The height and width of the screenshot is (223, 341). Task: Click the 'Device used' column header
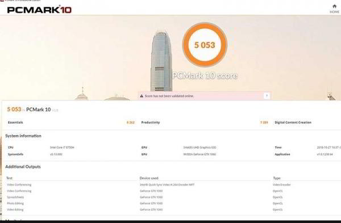[x=149, y=178]
